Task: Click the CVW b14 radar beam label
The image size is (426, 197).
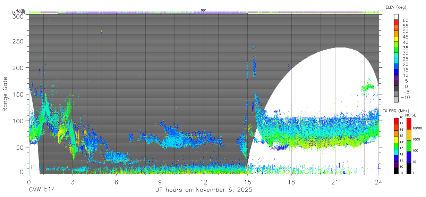Action: 42,190
